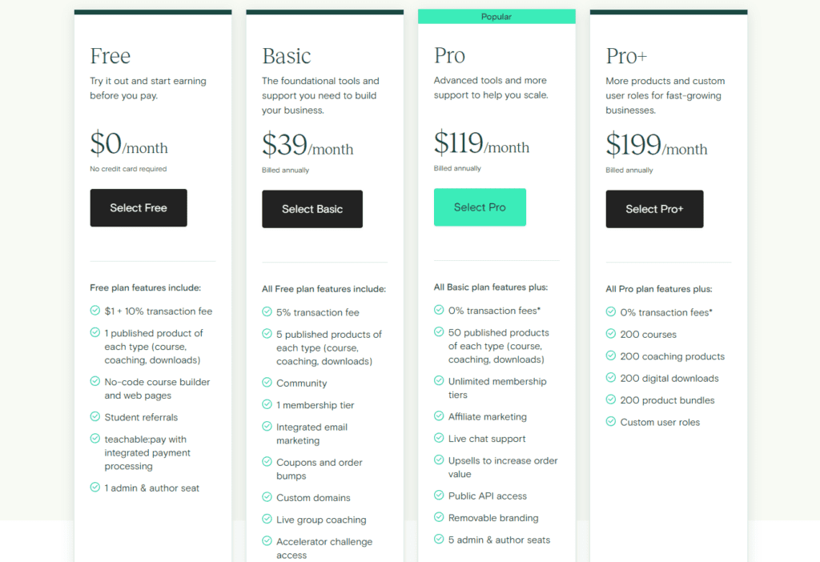820x562 pixels.
Task: Click the "Select Free" button
Action: [138, 207]
